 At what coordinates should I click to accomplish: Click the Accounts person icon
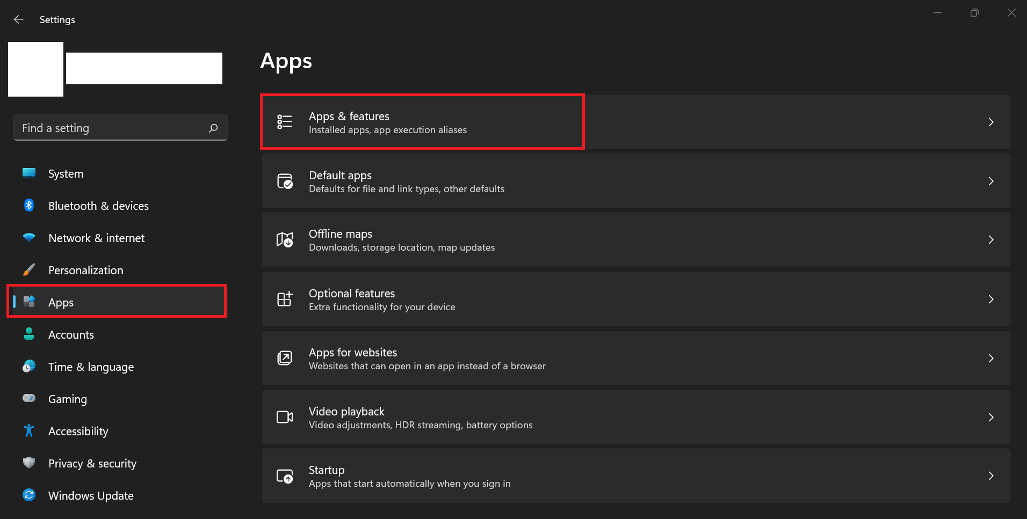[x=29, y=334]
